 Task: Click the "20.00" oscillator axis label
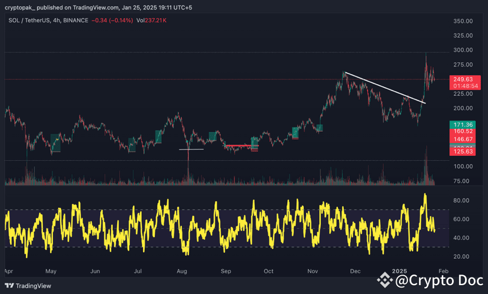pos(462,256)
